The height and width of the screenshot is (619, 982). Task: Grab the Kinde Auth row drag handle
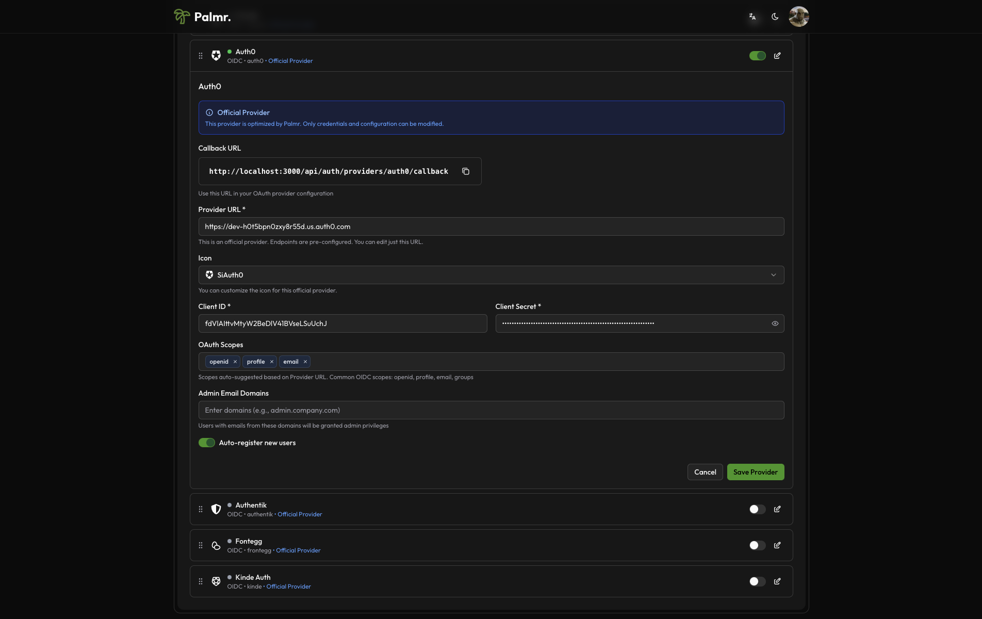click(x=201, y=581)
